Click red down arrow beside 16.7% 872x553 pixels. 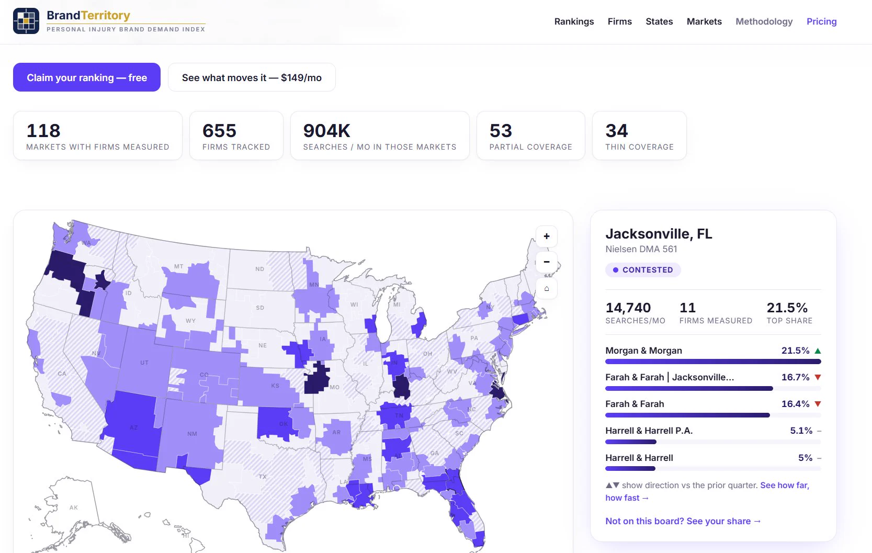[818, 377]
